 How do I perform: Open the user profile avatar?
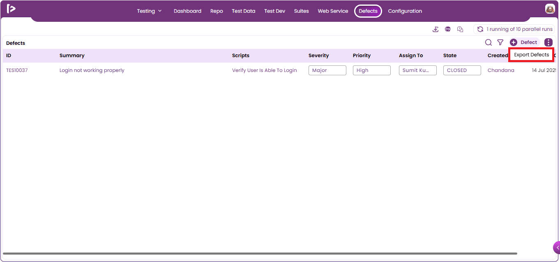pos(550,9)
